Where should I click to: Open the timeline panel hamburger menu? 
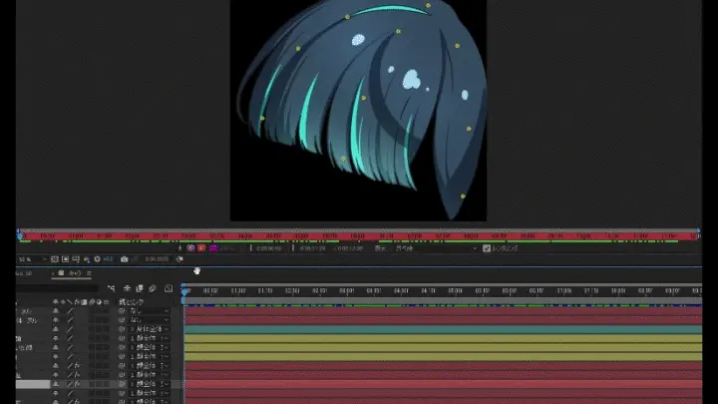tap(90, 272)
